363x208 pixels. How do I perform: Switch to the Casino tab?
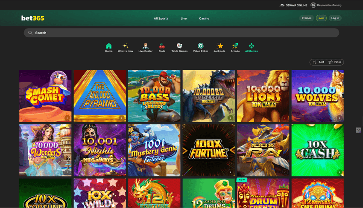204,18
